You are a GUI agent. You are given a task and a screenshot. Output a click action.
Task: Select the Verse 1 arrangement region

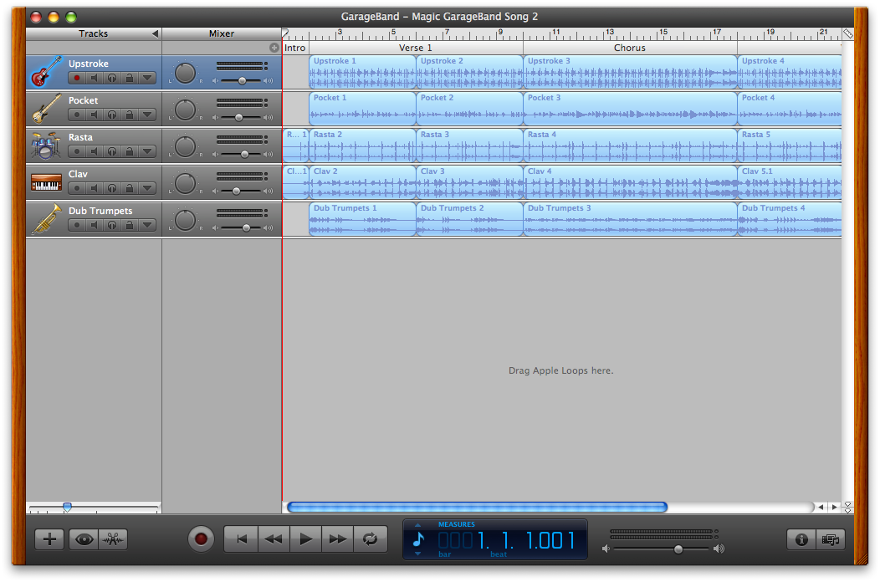[x=416, y=48]
